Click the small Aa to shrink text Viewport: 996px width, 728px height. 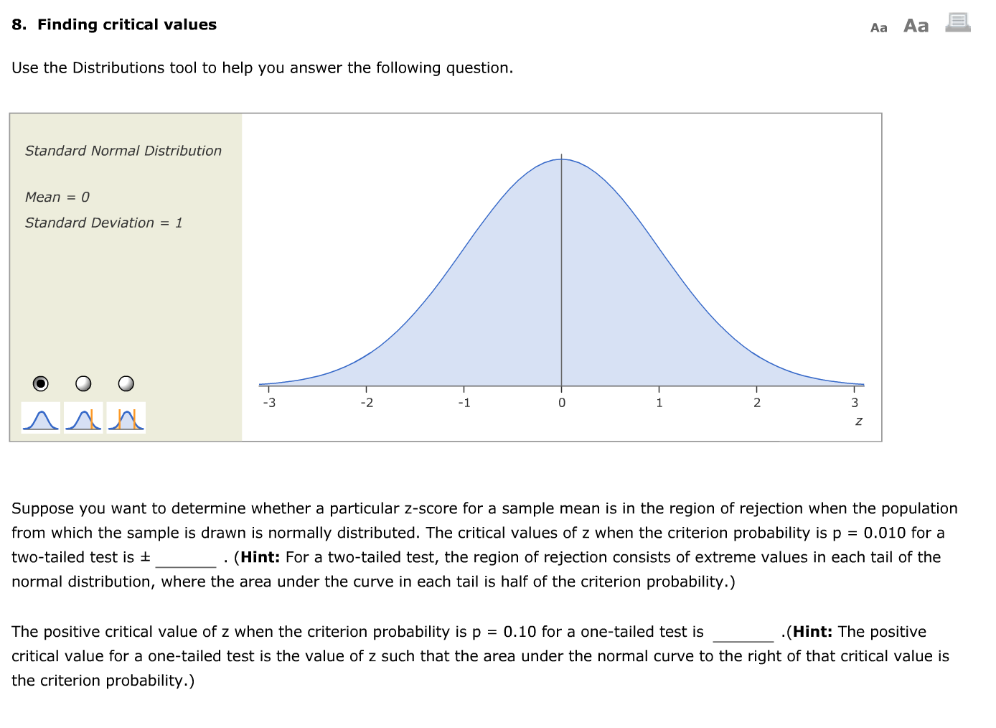878,27
